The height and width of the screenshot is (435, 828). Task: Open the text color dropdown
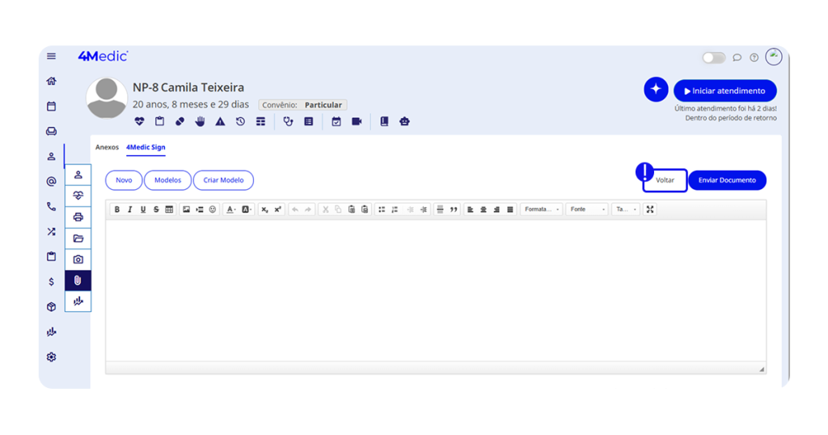tap(230, 209)
